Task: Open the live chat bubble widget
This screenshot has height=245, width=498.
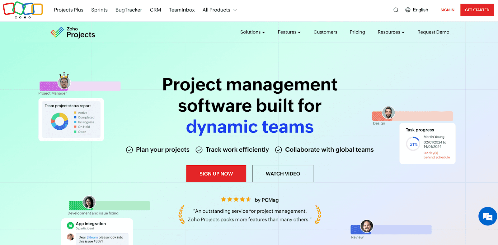Action: (x=487, y=216)
